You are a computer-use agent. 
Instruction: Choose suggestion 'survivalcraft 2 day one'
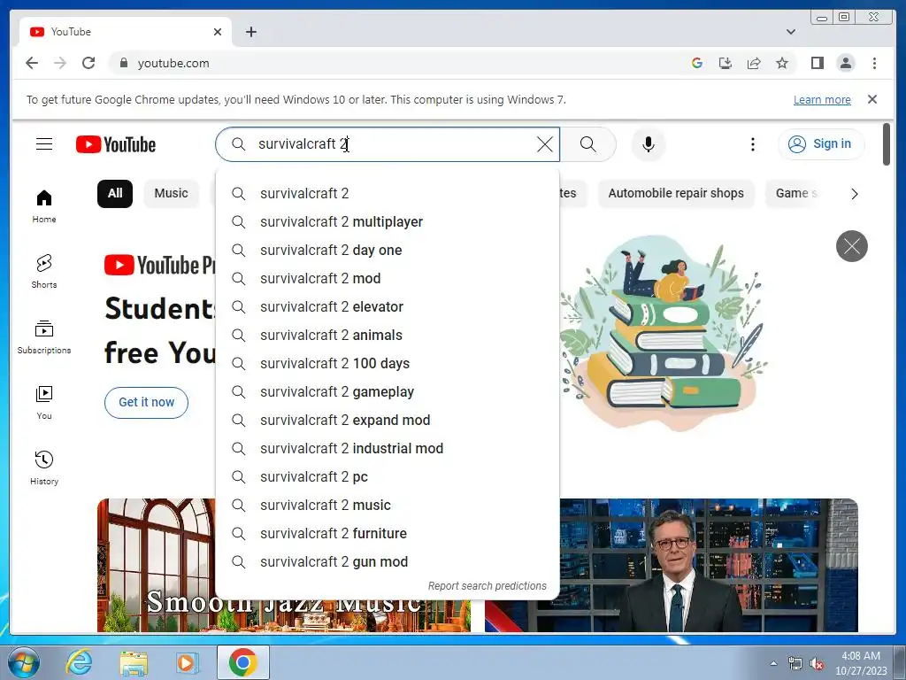pyautogui.click(x=388, y=250)
